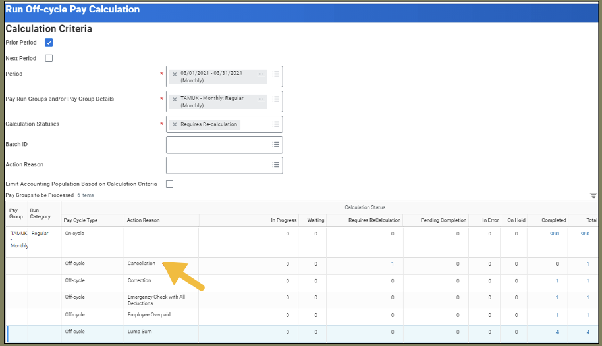Check Limit Accounting Population checkbox
602x346 pixels.
click(169, 184)
